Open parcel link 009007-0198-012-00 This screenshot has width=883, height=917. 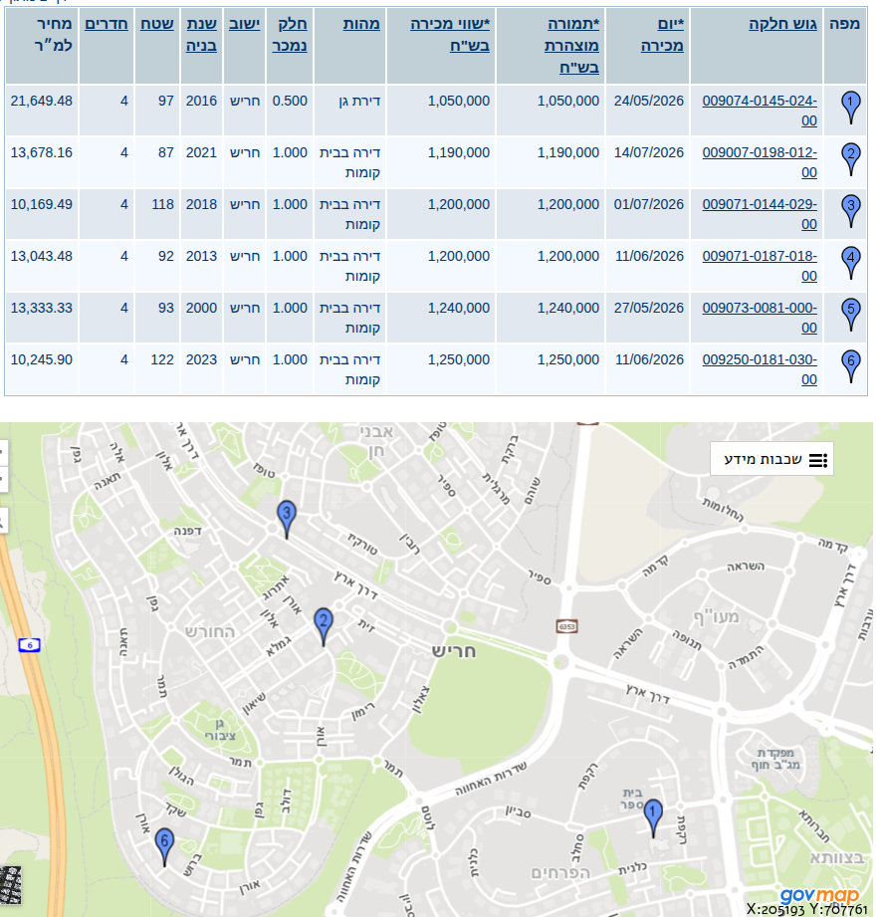760,162
